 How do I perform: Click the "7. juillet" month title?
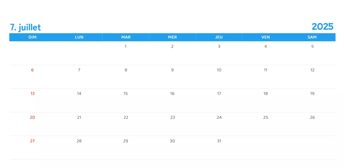tap(26, 27)
